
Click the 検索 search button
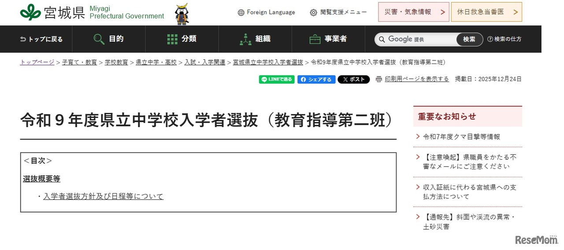[x=469, y=39]
